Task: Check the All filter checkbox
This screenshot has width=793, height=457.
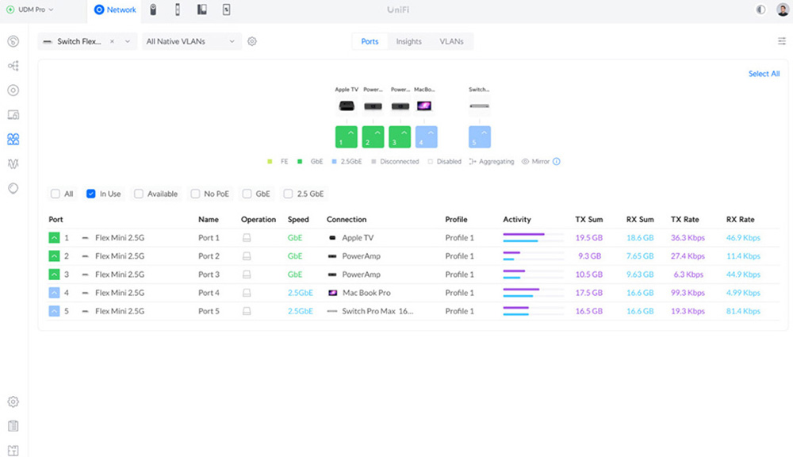Action: point(56,194)
